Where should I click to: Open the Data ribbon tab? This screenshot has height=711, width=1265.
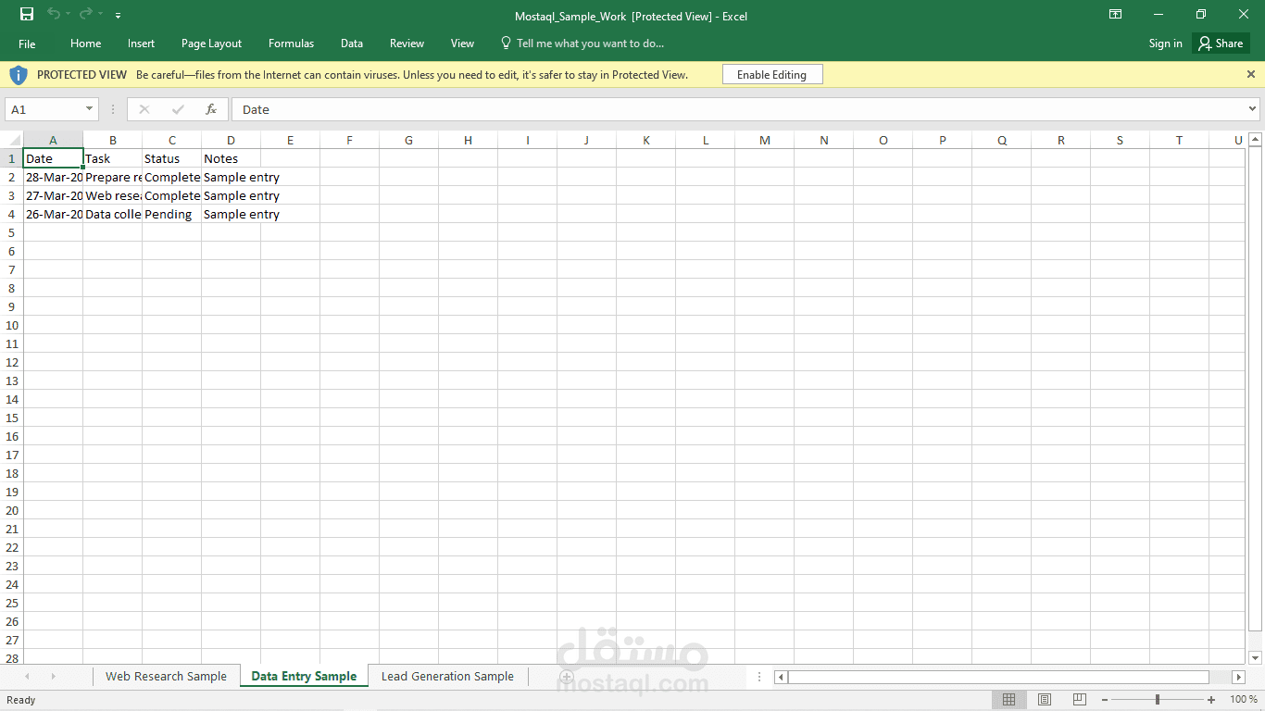tap(351, 44)
